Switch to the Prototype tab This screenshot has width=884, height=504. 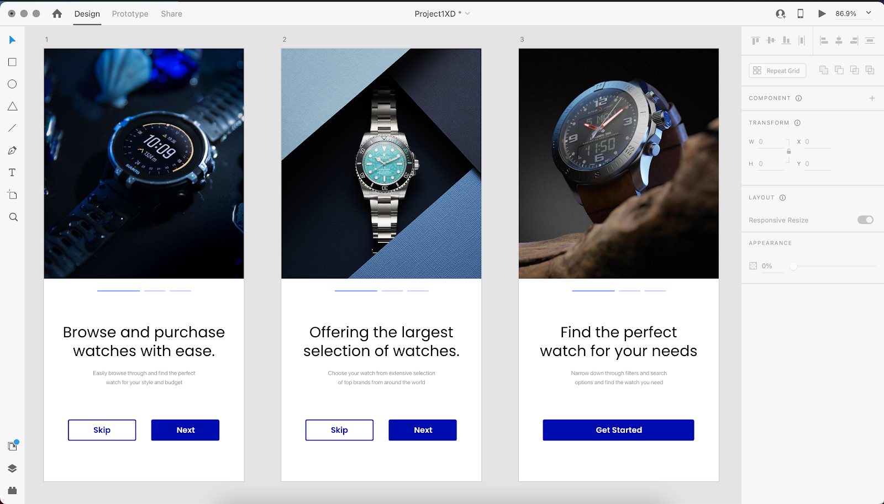point(130,14)
